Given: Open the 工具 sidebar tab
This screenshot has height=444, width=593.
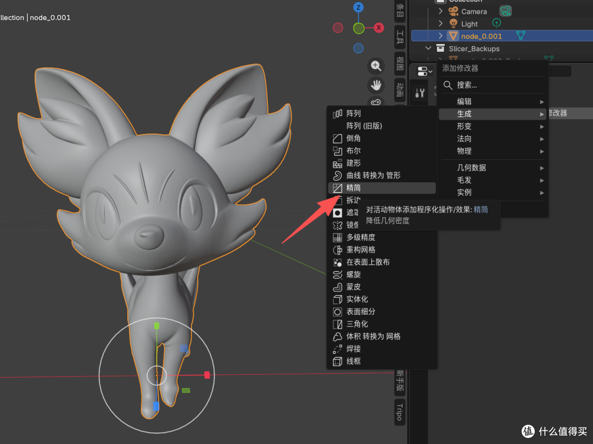Looking at the screenshot, I should pos(400,37).
